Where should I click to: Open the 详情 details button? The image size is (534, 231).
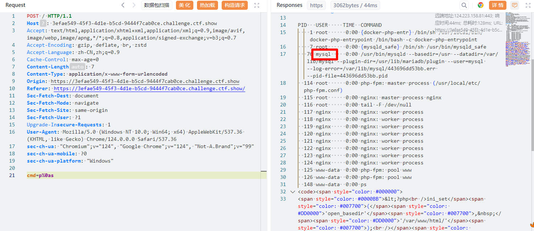tap(498, 5)
